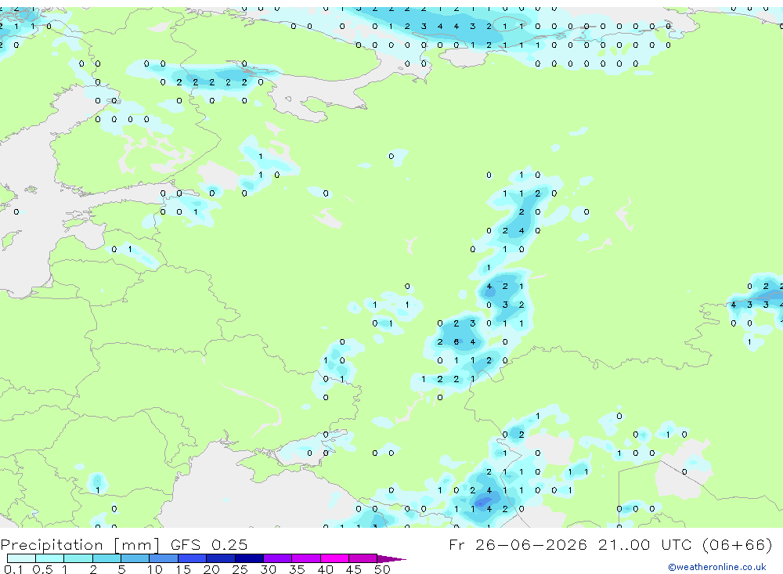Click the '10' legend scale label

click(x=154, y=569)
